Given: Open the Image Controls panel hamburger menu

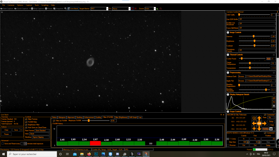Looking at the screenshot, I should [274, 33].
